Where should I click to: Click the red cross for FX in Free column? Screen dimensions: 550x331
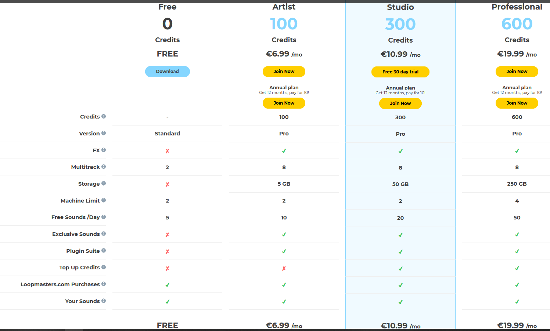(168, 151)
